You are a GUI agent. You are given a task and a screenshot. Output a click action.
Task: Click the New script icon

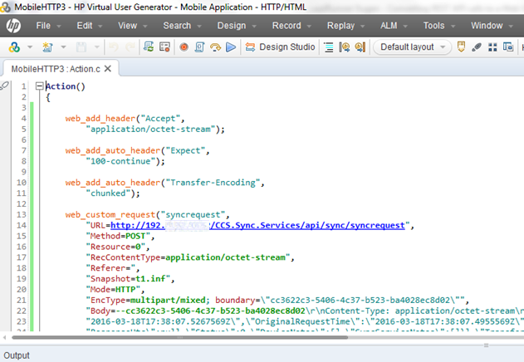coord(44,47)
